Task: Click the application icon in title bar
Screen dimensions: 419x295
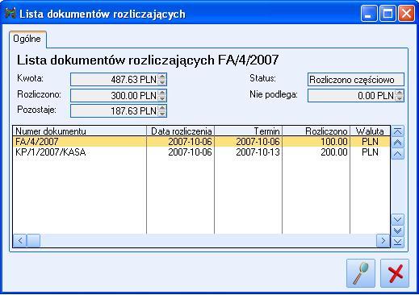Action: (x=10, y=13)
